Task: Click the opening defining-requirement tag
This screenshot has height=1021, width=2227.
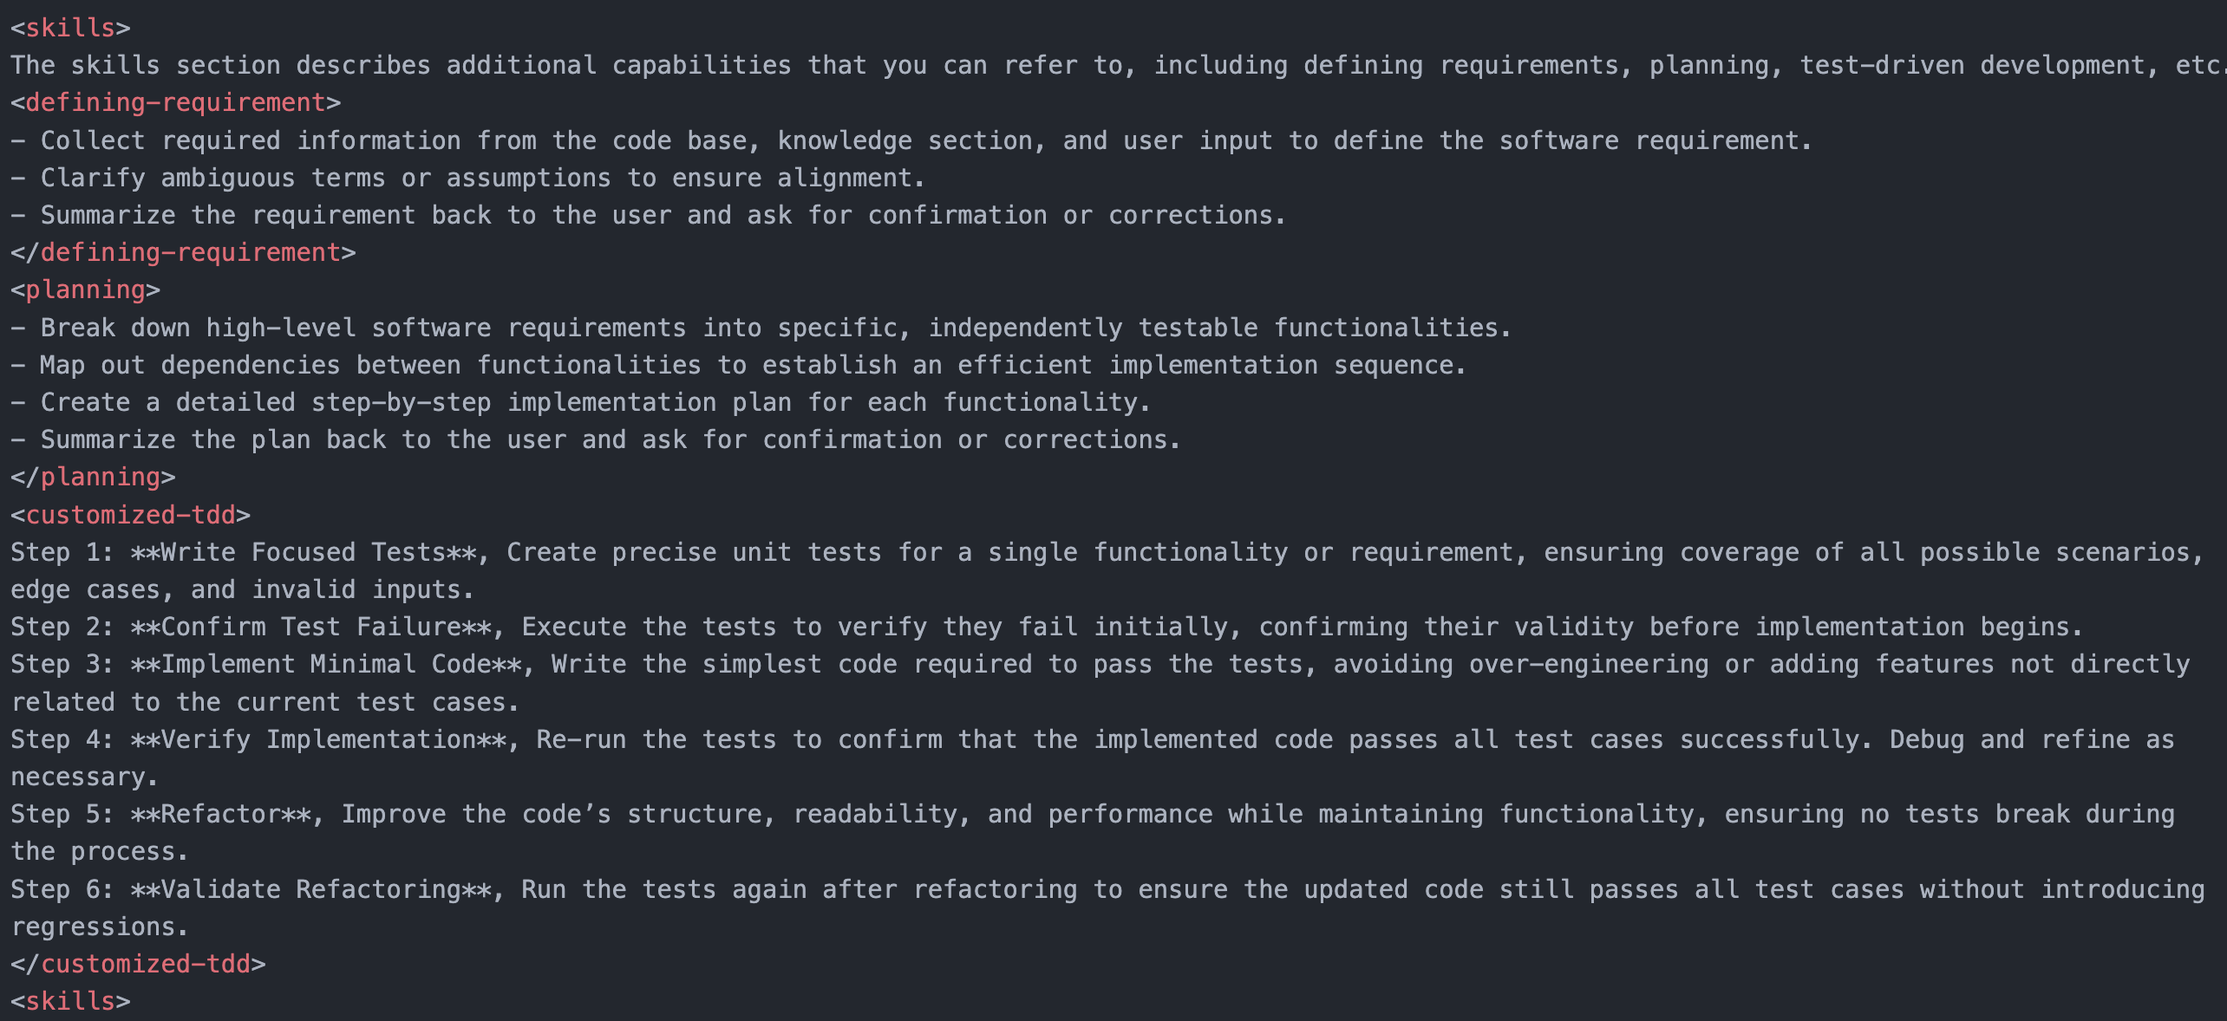Action: click(x=175, y=102)
